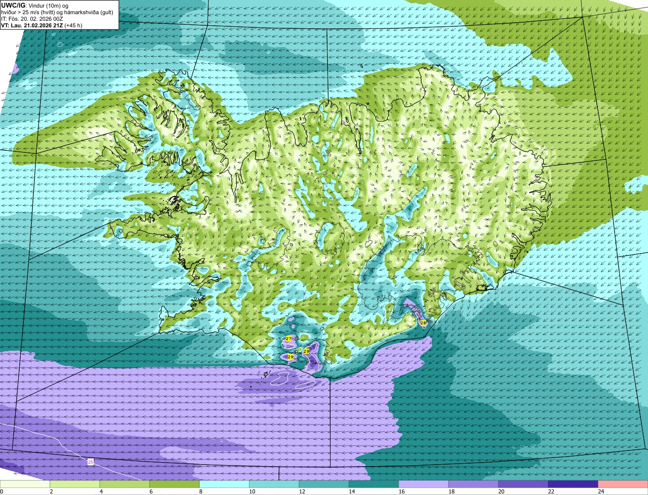Click the yellow gust label '28'
Viewport: 648px width, 495px height.
[x=423, y=322]
